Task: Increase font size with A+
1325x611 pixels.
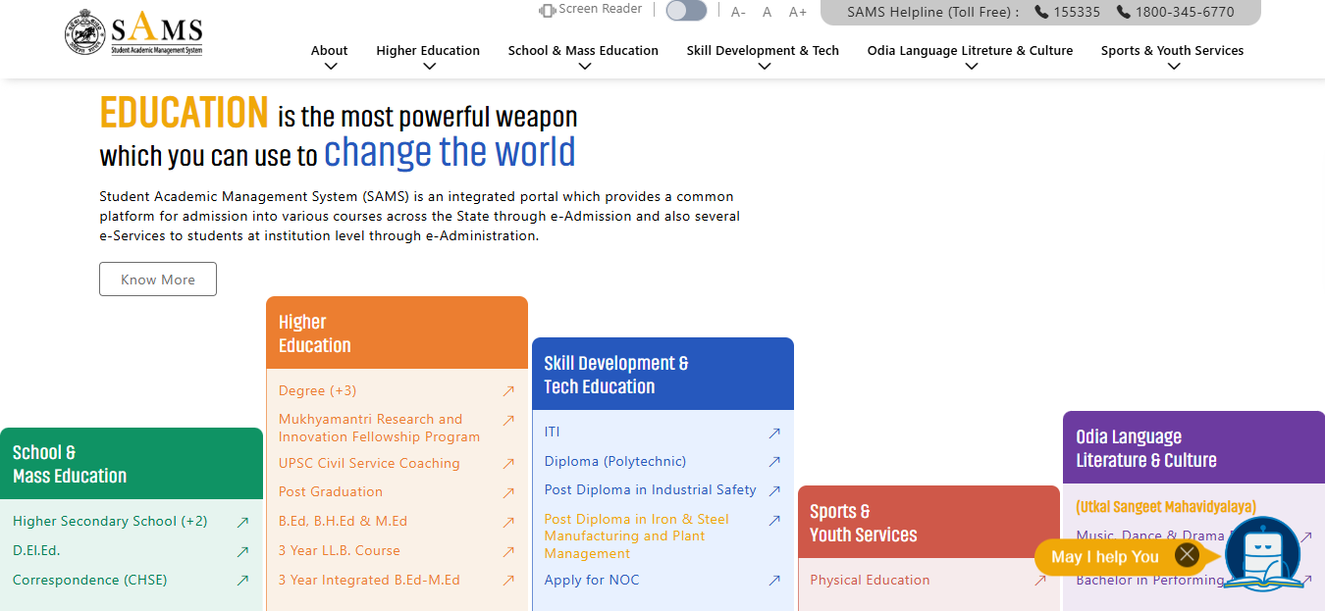Action: coord(798,12)
